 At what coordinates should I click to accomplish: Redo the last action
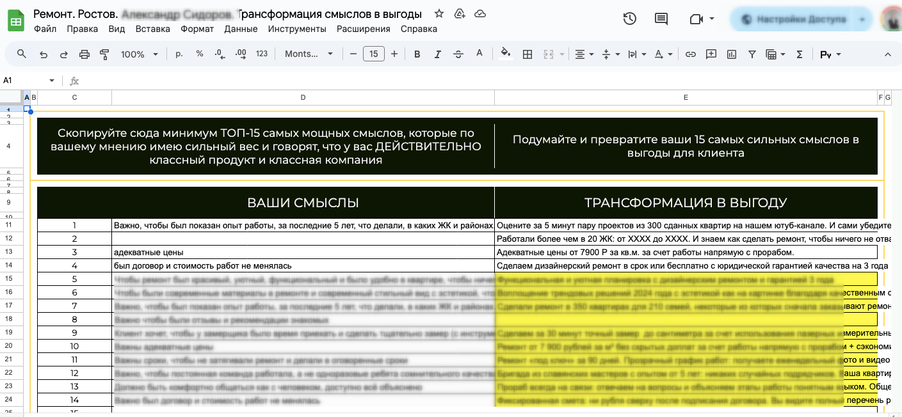click(x=63, y=54)
